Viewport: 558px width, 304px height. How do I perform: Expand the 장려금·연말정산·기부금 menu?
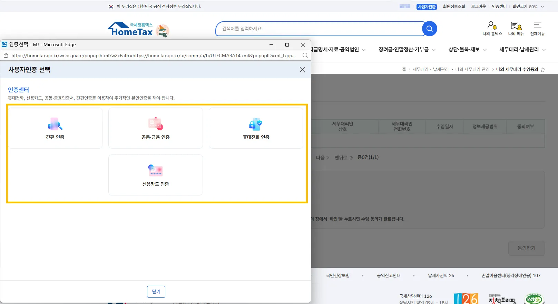[407, 50]
